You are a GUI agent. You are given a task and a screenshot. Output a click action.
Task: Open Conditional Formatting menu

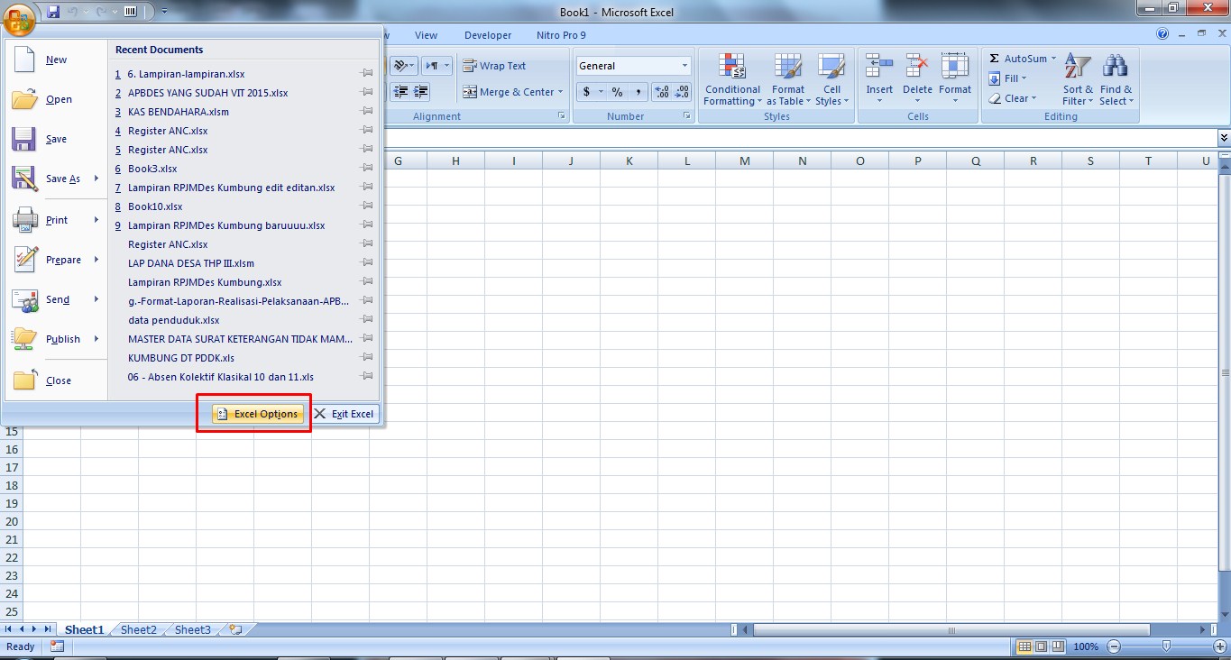(x=732, y=79)
